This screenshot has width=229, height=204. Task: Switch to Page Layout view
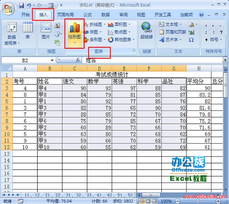tap(148, 201)
